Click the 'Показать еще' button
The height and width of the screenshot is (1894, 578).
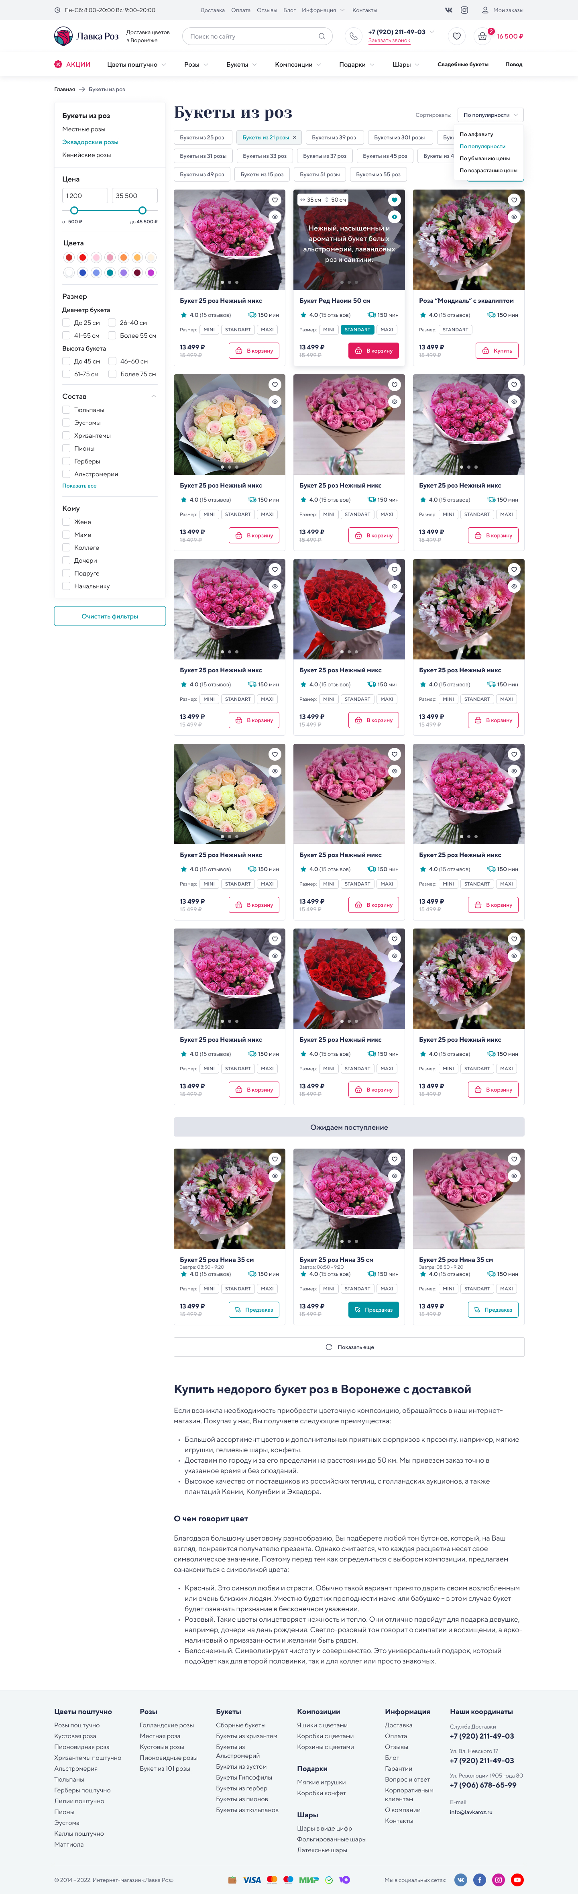pyautogui.click(x=349, y=1347)
